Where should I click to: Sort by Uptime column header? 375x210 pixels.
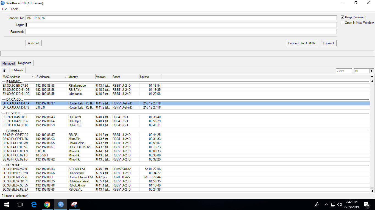click(150, 77)
